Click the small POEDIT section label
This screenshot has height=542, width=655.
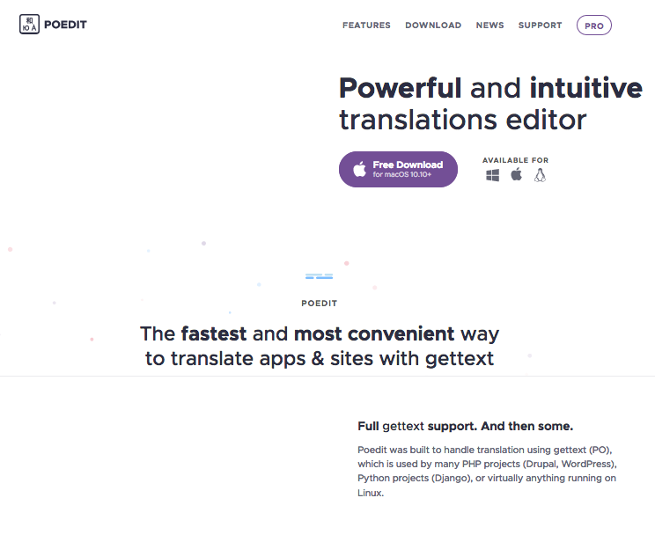coord(320,304)
